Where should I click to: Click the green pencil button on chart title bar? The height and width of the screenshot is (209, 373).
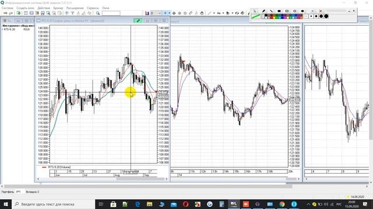[138, 21]
